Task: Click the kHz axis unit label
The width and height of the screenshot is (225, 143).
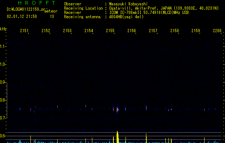Action: point(3,29)
